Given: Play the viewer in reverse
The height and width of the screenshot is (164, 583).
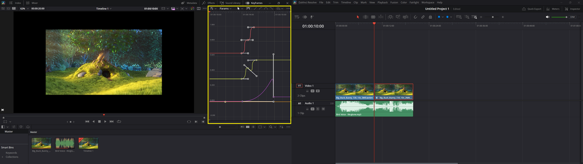Looking at the screenshot, I should pyautogui.click(x=93, y=122).
